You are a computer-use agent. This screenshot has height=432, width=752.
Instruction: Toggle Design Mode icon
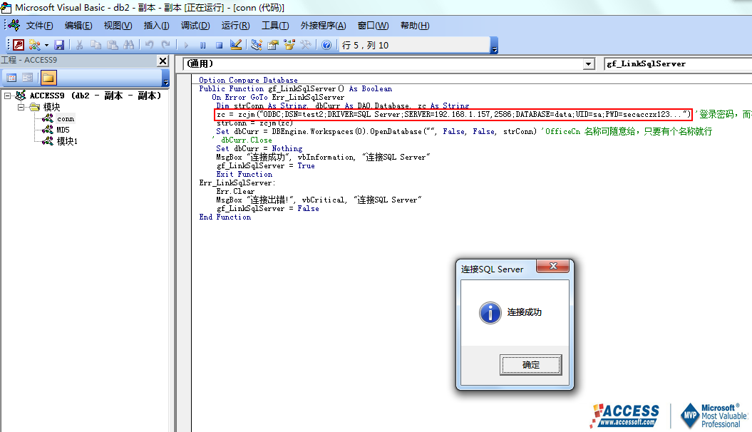pyautogui.click(x=235, y=45)
